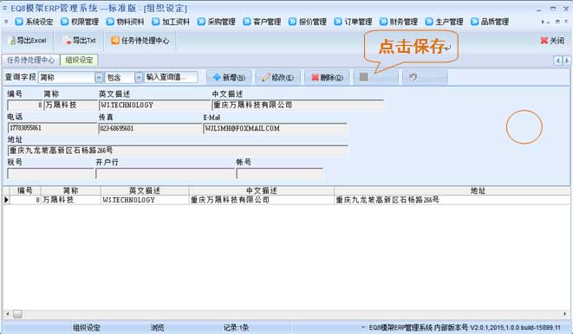This screenshot has height=334, width=573.
Task: Click the 新增 (add) button
Action: 229,77
